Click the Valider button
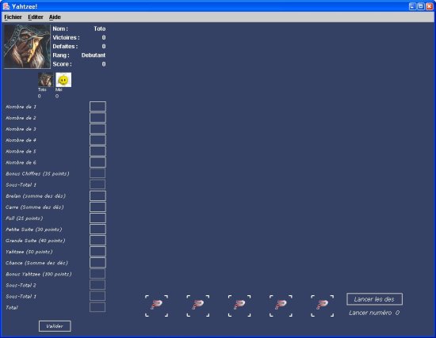The image size is (436, 338). pyautogui.click(x=55, y=326)
